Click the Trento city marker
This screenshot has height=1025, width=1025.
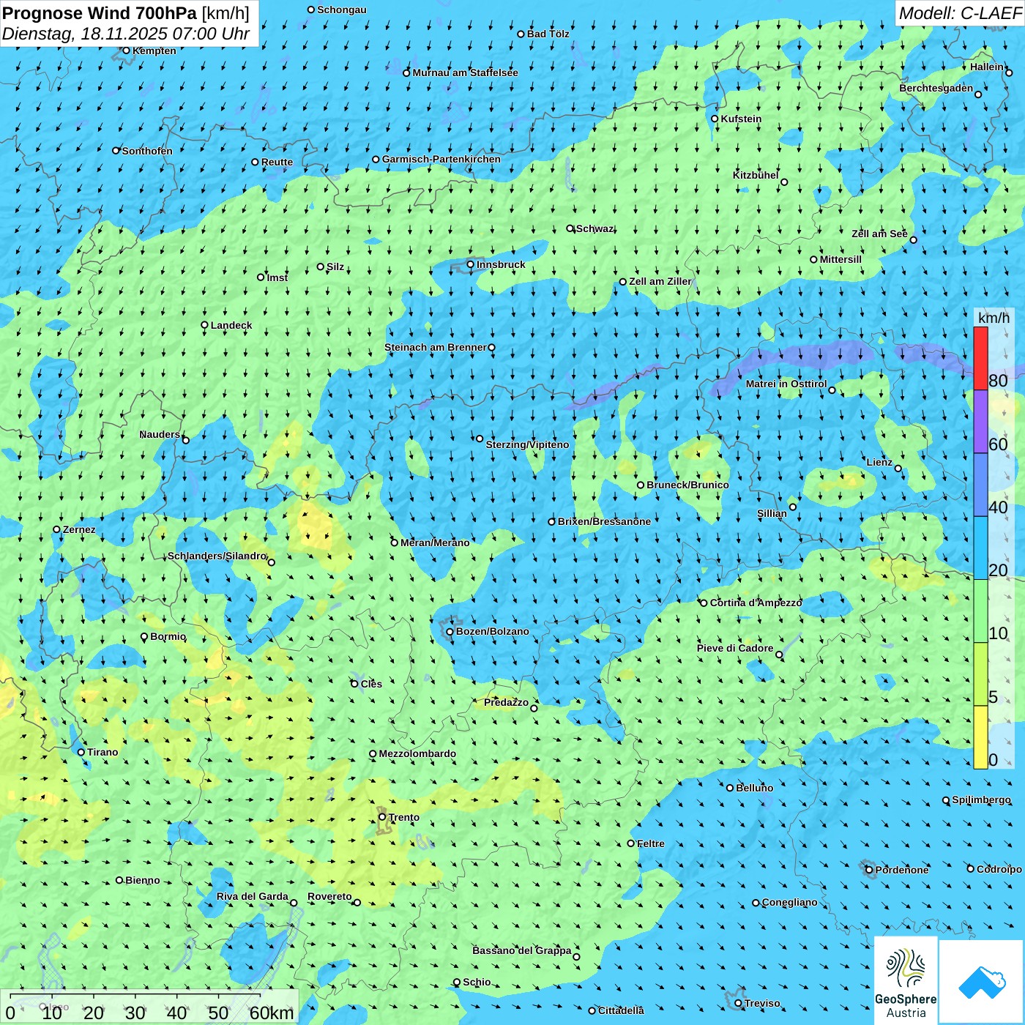pos(382,817)
